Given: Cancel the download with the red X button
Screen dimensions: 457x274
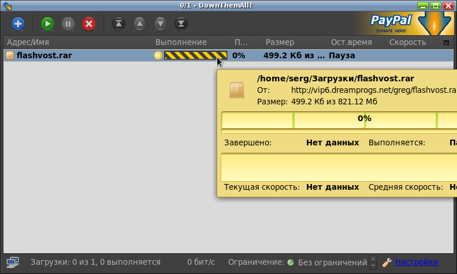Looking at the screenshot, I should tap(89, 24).
